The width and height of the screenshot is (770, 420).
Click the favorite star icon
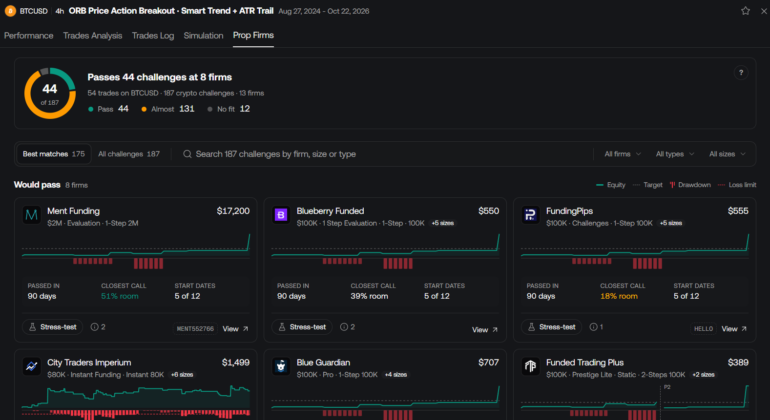point(746,11)
